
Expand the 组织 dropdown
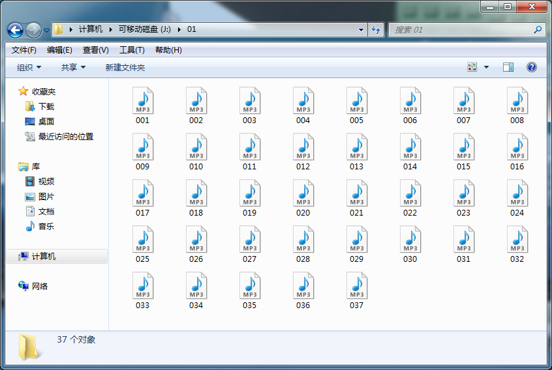[29, 68]
